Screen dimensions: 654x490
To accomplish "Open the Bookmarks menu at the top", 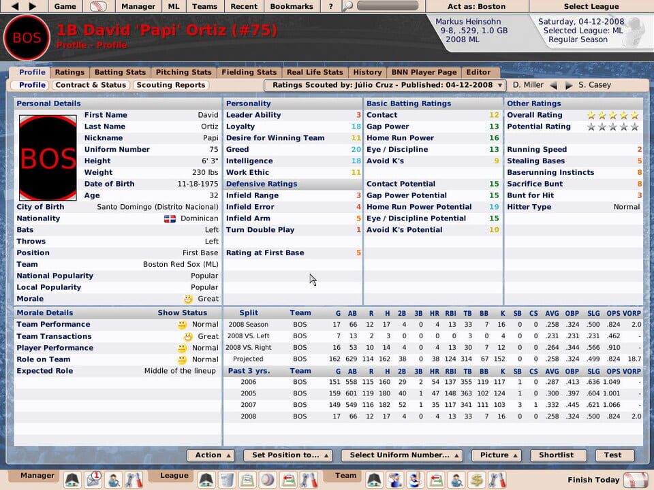I will (291, 6).
